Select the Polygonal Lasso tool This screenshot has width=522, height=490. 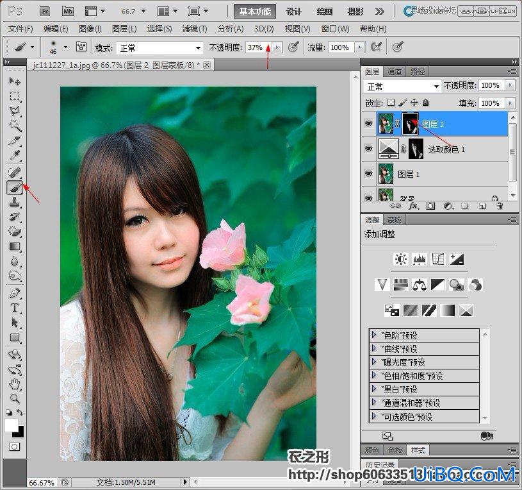pyautogui.click(x=14, y=111)
